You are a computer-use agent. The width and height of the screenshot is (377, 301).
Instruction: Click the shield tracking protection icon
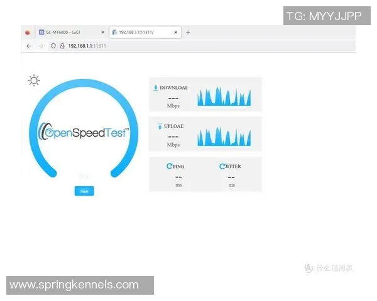[x=53, y=46]
